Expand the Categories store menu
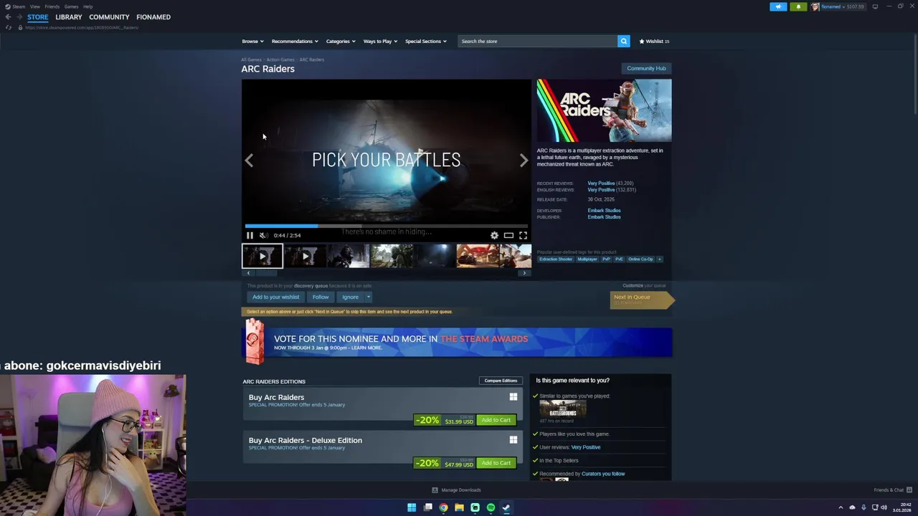The width and height of the screenshot is (918, 516). click(x=341, y=41)
